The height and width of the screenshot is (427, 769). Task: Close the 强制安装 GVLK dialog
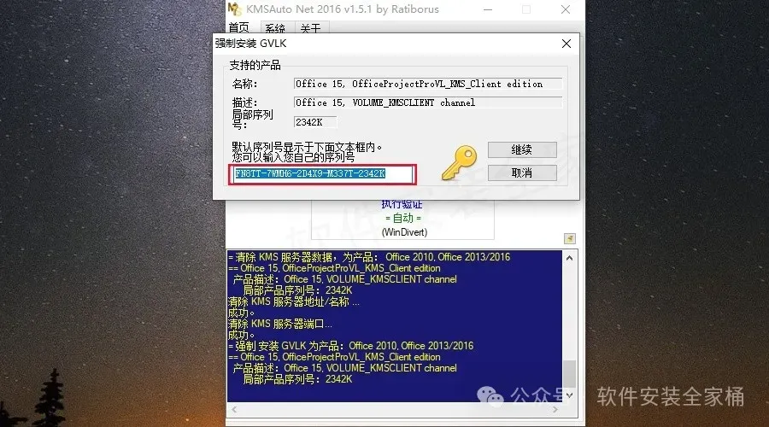tap(566, 44)
